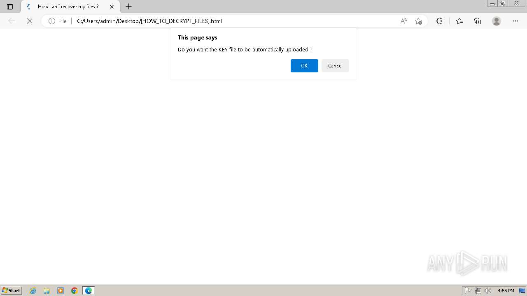This screenshot has width=527, height=296.
Task: Restore down the Edge browser window
Action: tap(503, 4)
